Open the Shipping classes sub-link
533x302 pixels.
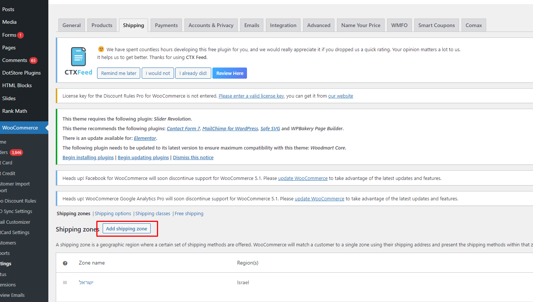(152, 214)
